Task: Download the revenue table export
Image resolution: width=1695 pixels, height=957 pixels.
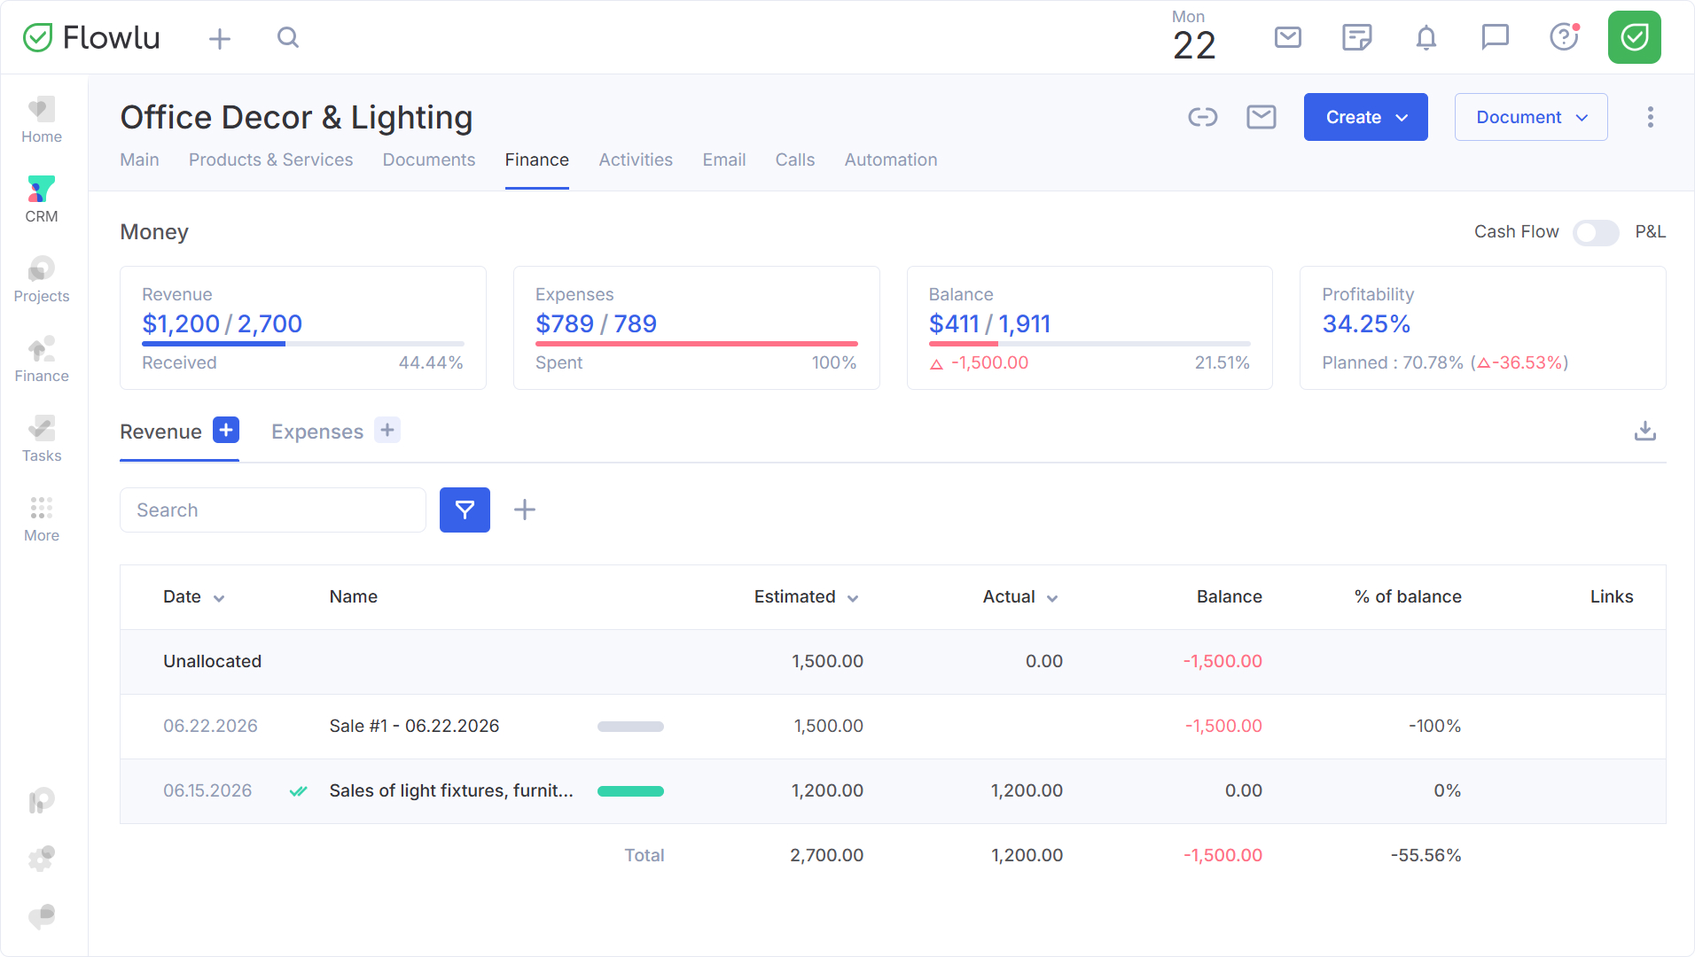Action: pos(1644,431)
